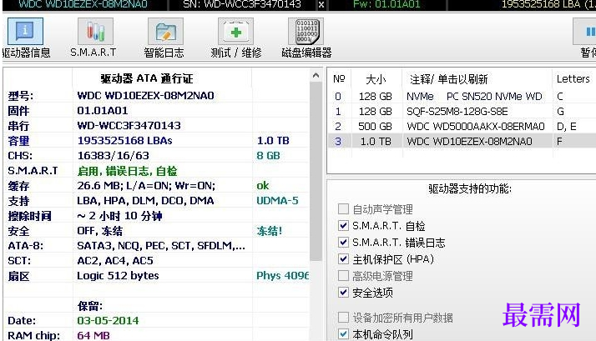Open the 智能日志 folder icon
The height and width of the screenshot is (341, 596).
165,31
